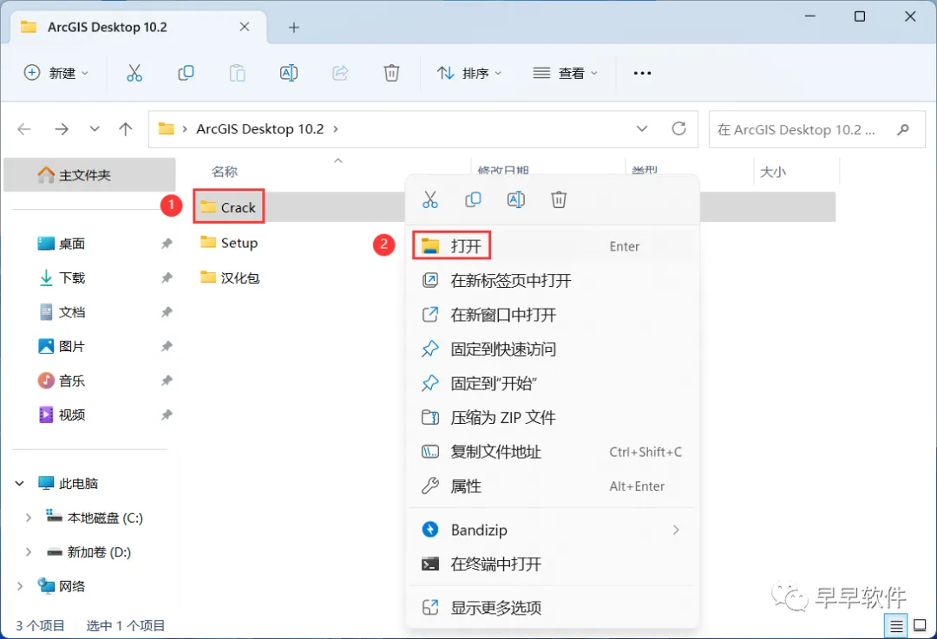Go up one folder level
This screenshot has width=937, height=639.
pos(126,129)
